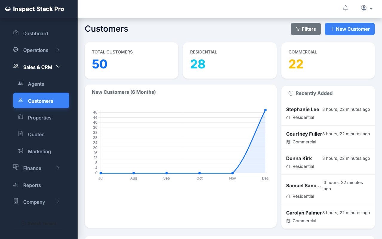This screenshot has width=382, height=239.
Task: Click the December data point on the chart
Action: (x=265, y=110)
